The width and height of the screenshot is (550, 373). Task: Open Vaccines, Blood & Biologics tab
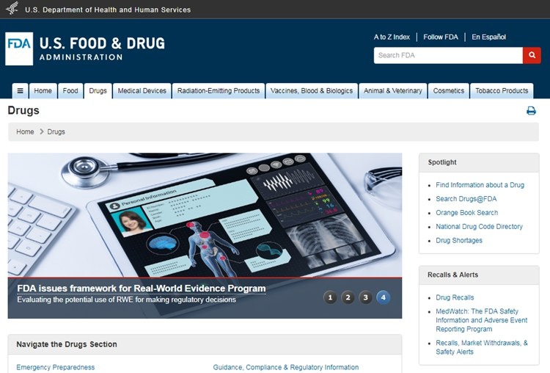312,91
